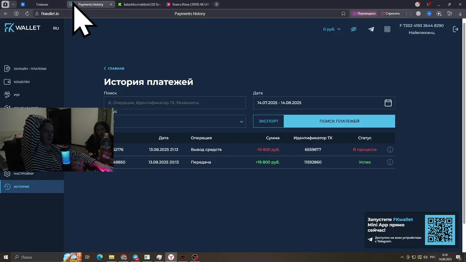
Task: Click the Идентификатор TX column header
Action: (313, 138)
